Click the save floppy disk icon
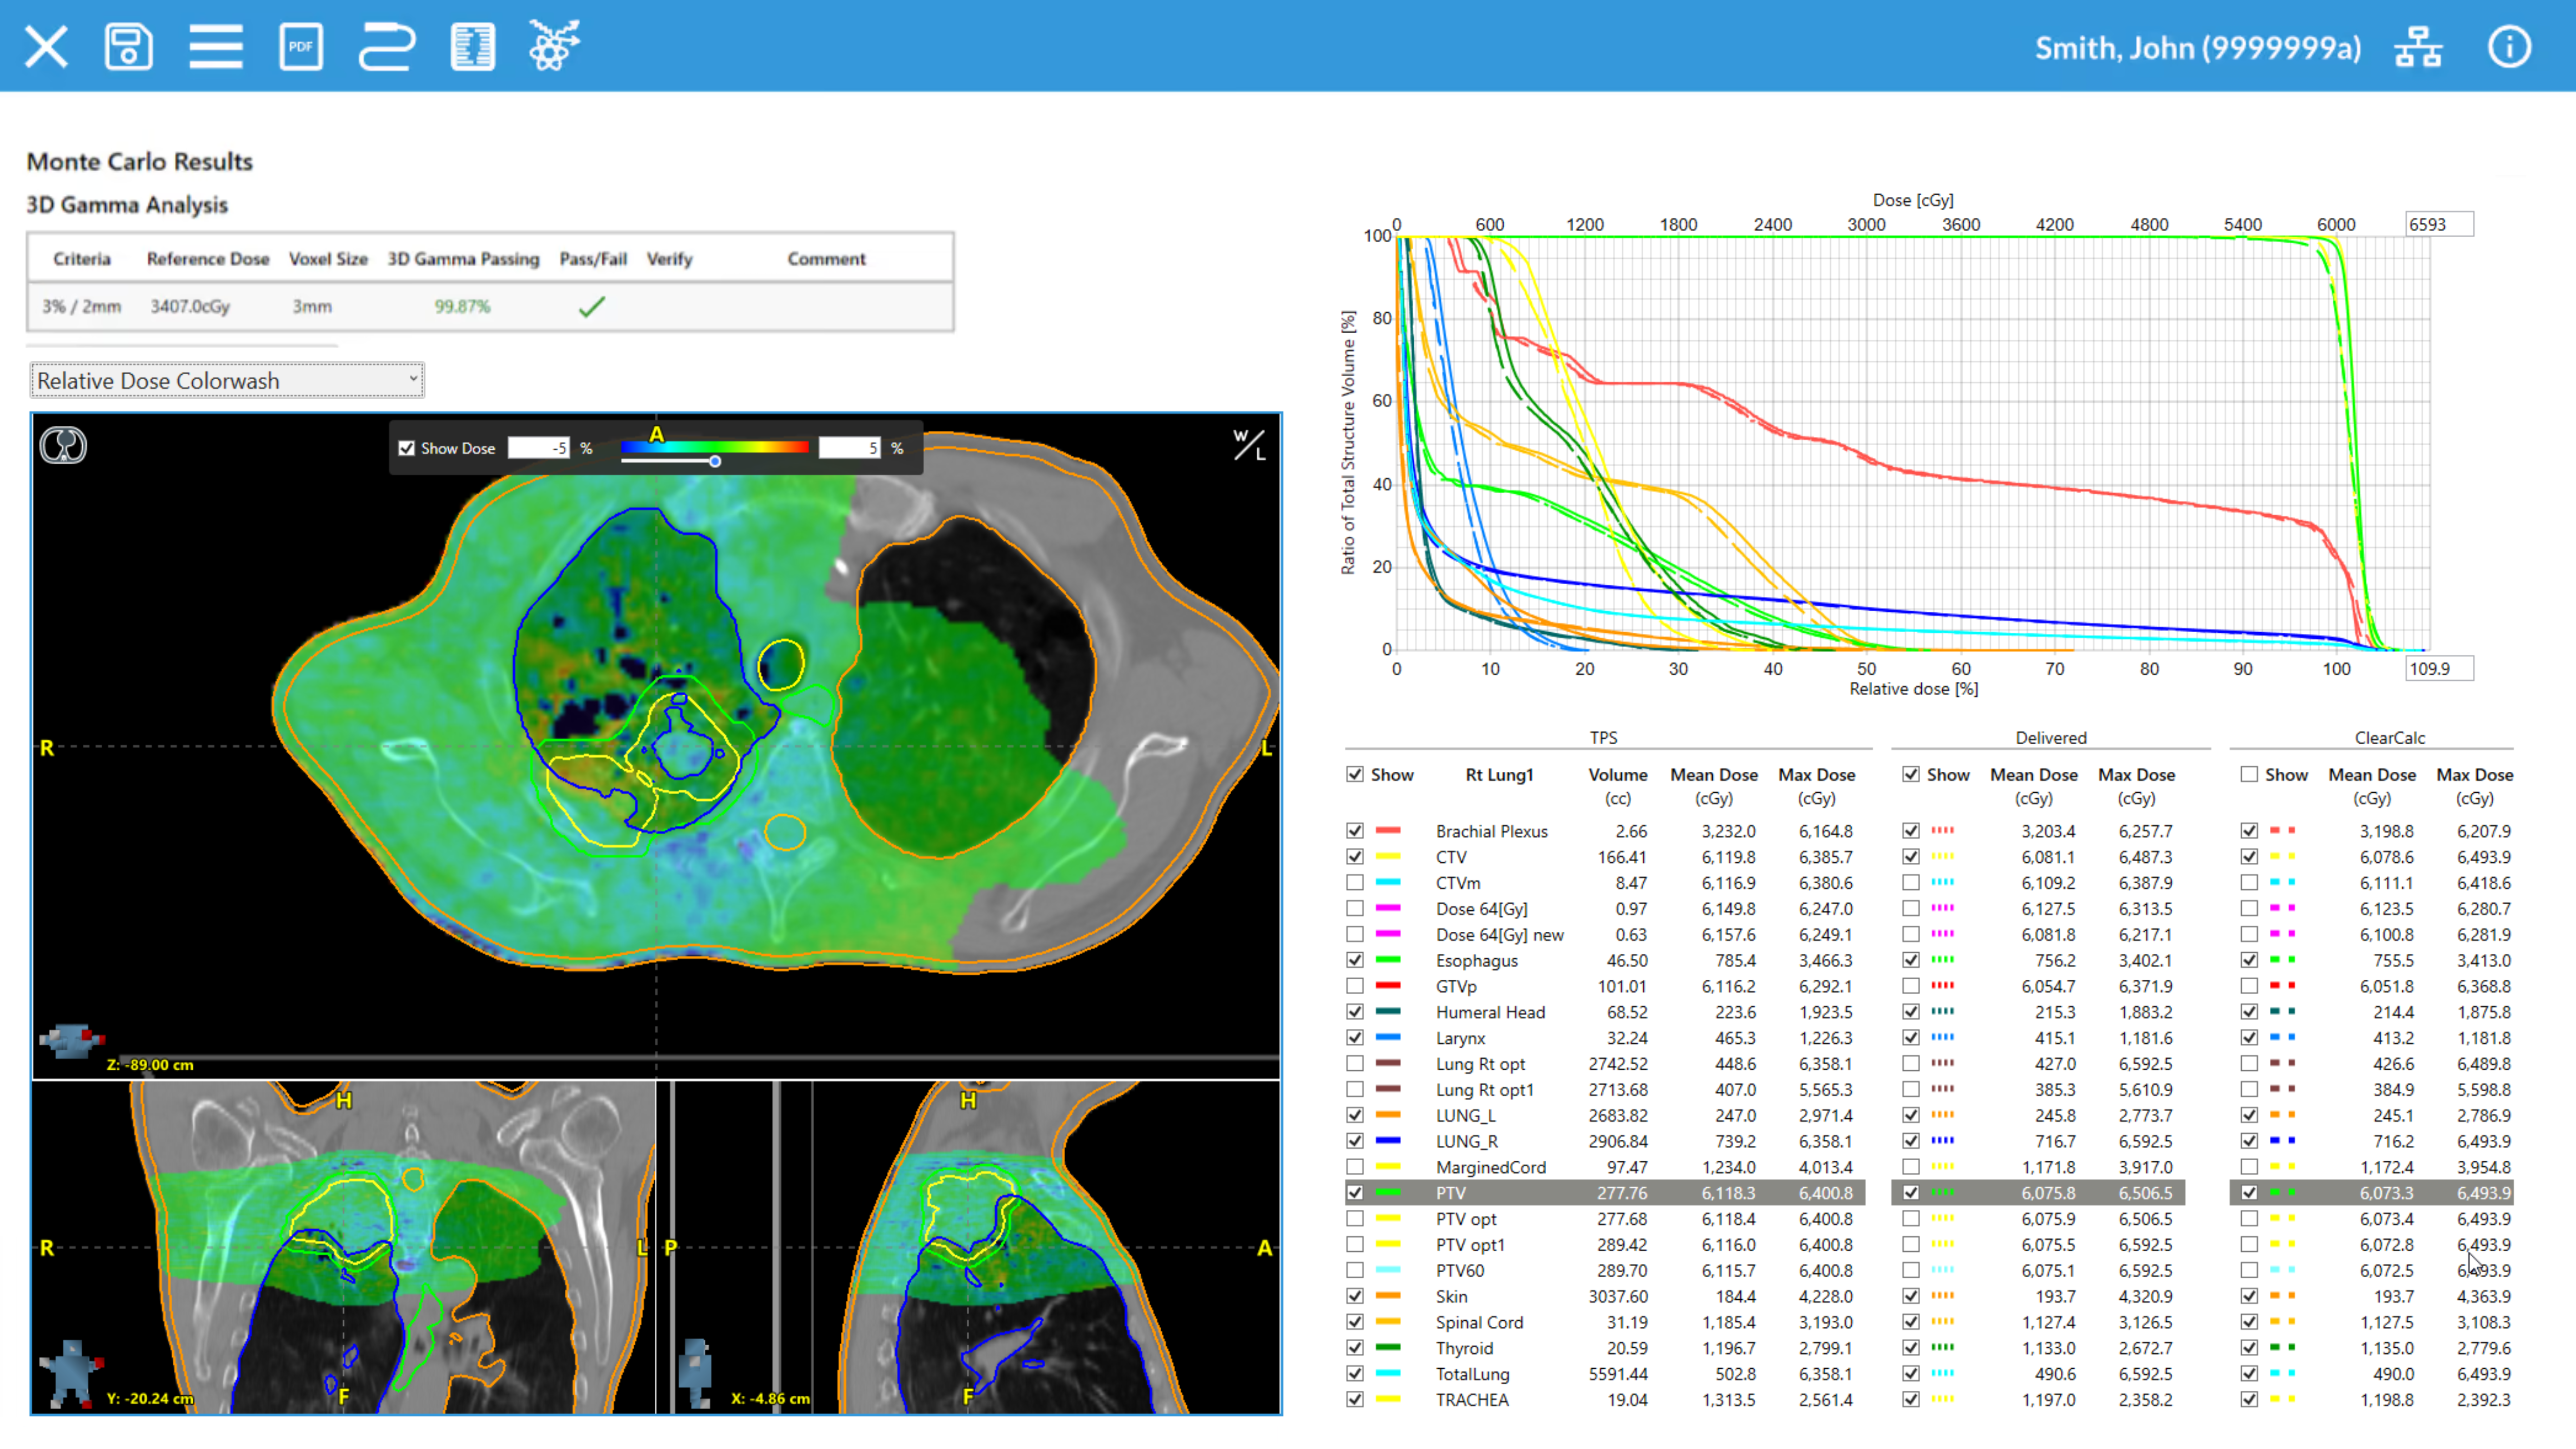This screenshot has height=1449, width=2576. tap(128, 47)
